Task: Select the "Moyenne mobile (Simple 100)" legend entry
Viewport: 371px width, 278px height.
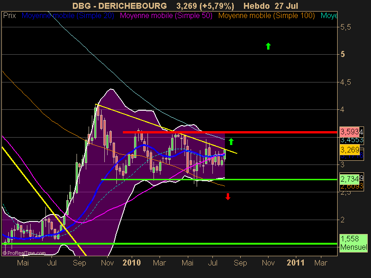Action: click(266, 16)
